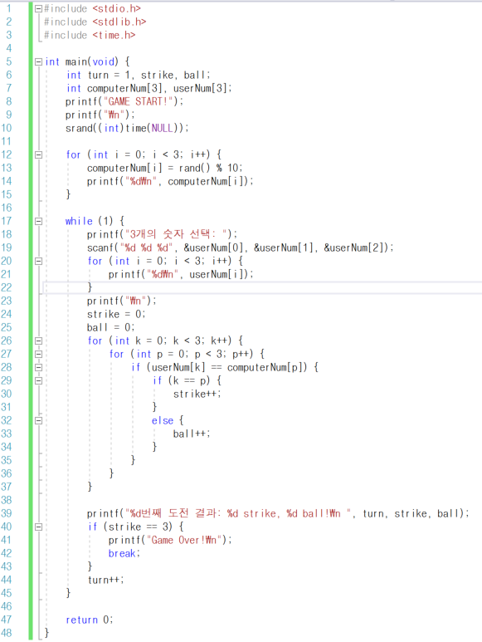
Task: Fold the for loop at line 12
Action: (x=38, y=154)
